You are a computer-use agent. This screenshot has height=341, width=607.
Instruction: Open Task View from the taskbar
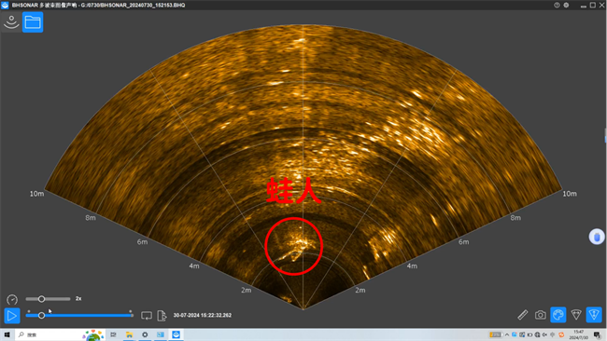[113, 334]
